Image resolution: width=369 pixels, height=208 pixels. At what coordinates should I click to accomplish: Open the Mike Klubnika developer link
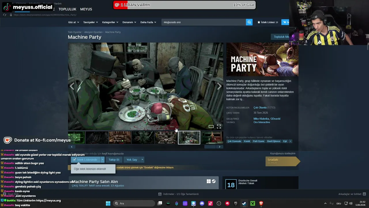261,119
